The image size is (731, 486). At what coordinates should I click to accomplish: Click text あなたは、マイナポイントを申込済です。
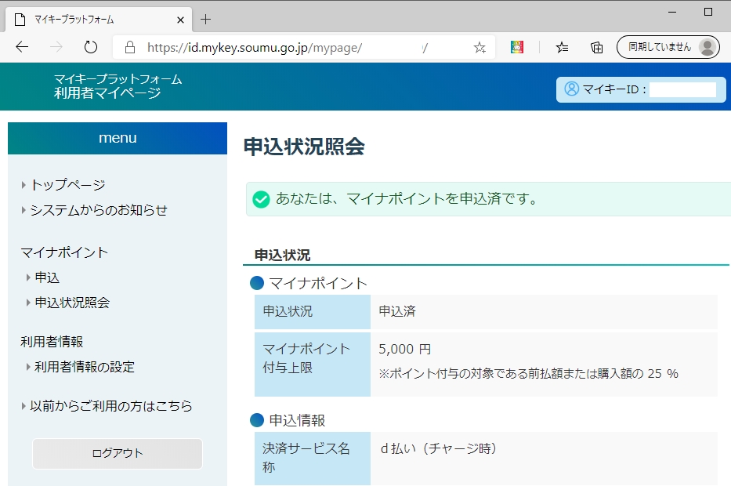[x=407, y=198]
